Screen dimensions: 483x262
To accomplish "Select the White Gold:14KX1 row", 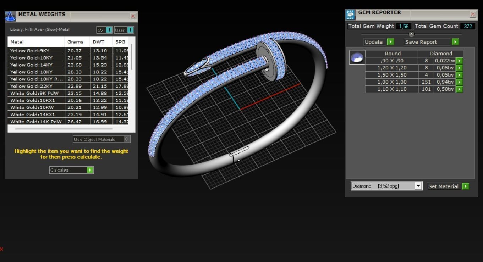I will click(x=68, y=115).
